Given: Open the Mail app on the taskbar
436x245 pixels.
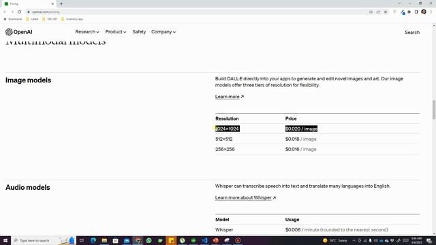Looking at the screenshot, I should pos(127,240).
